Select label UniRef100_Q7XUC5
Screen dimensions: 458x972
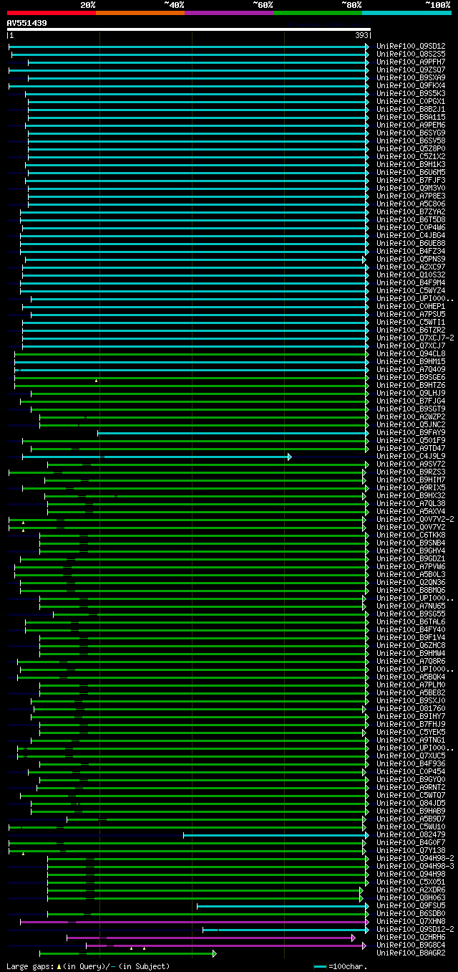tap(411, 756)
